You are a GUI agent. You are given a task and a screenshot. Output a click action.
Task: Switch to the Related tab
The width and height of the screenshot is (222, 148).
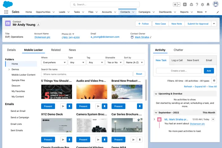[56, 50]
